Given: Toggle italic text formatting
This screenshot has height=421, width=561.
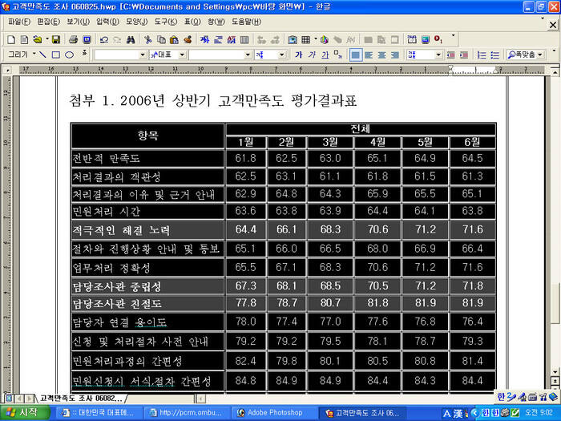Looking at the screenshot, I should coord(312,55).
